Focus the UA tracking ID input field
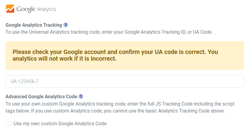Viewport: 247px width, 131px height. click(x=125, y=81)
